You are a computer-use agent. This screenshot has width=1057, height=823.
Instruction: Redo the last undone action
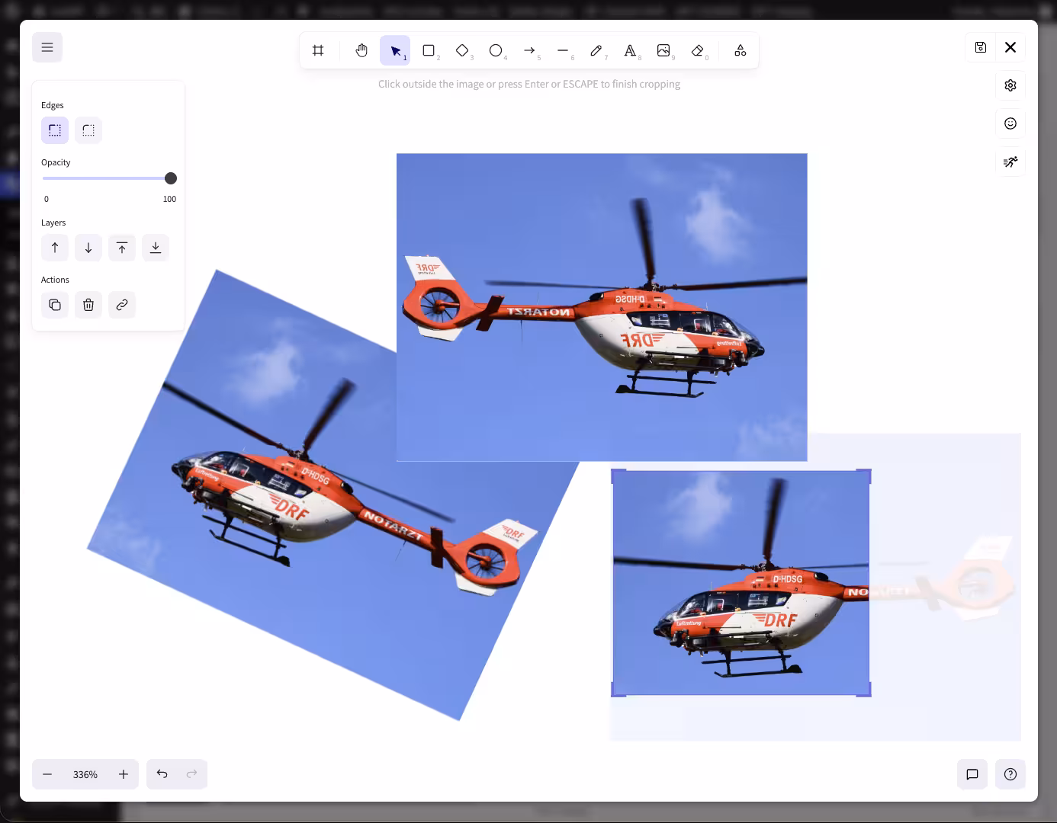pyautogui.click(x=191, y=774)
